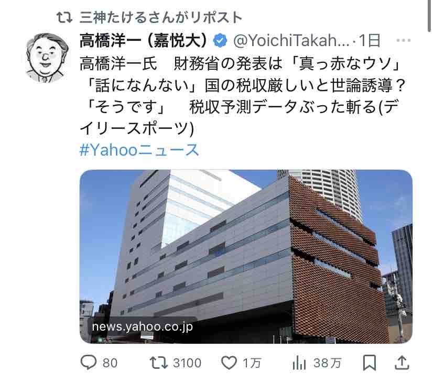
Task: Like the post with heart icon
Action: pyautogui.click(x=229, y=363)
